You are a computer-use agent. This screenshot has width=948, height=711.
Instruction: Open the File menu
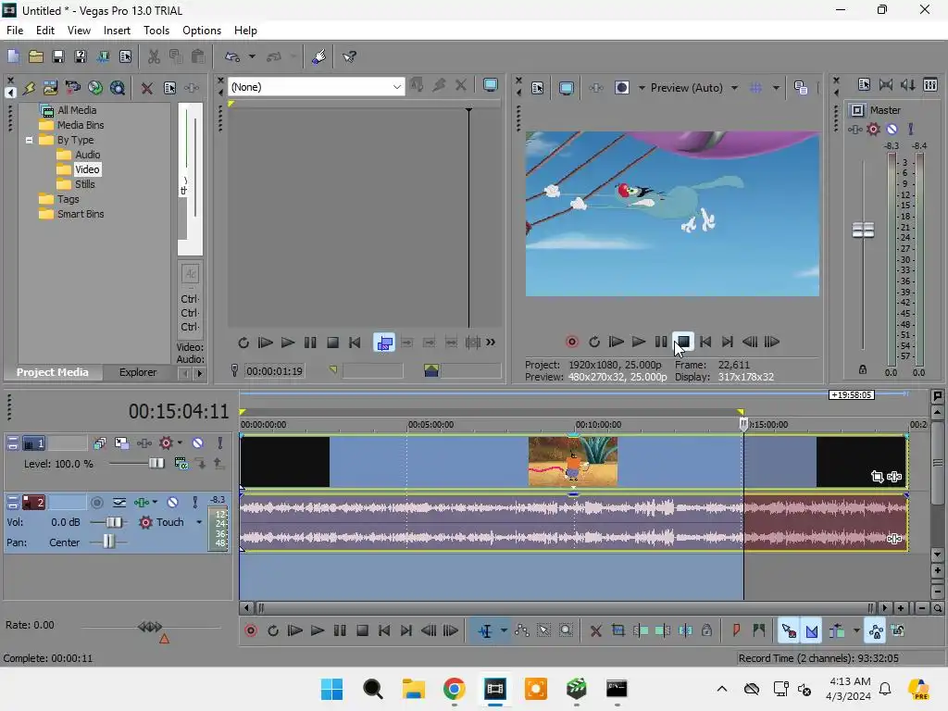pyautogui.click(x=15, y=31)
